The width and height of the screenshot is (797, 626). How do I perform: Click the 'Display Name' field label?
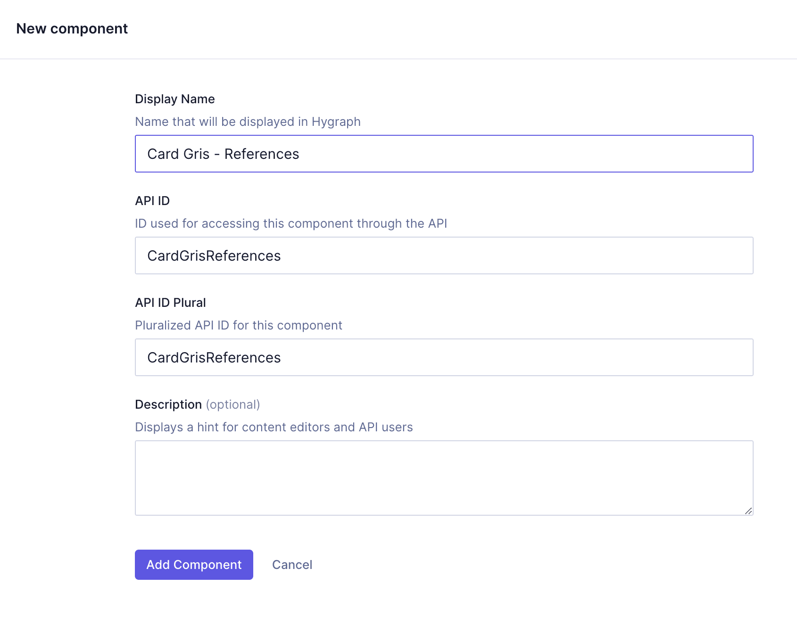175,99
